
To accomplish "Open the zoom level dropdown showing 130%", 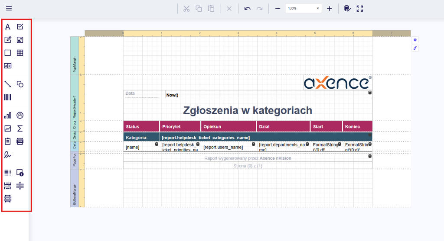I will tap(304, 8).
